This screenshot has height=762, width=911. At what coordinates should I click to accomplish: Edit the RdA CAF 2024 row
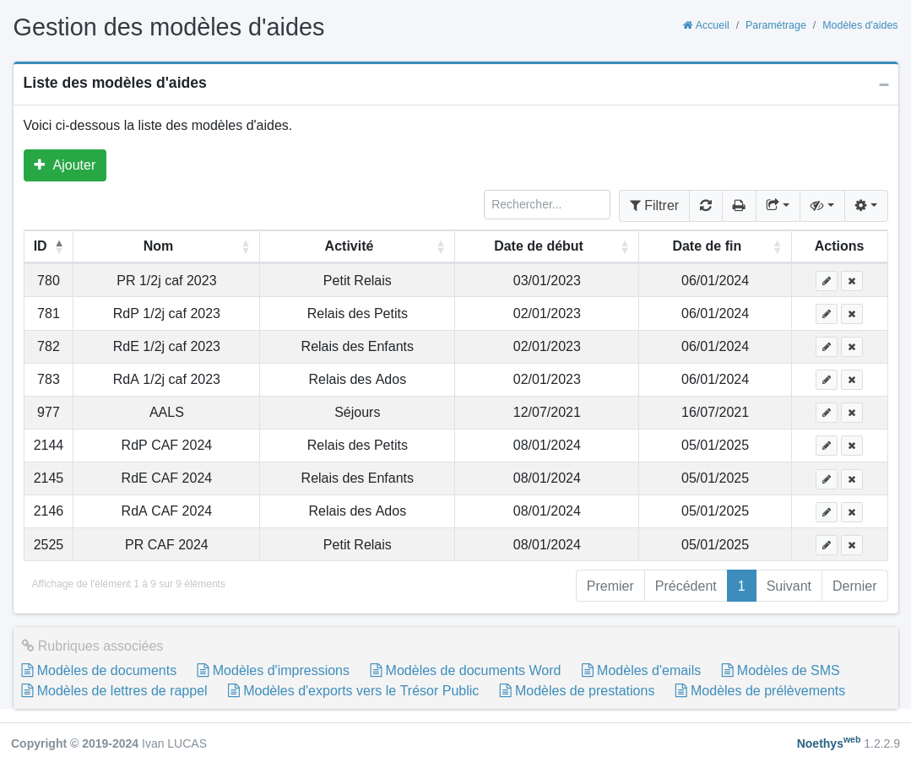[x=827, y=512]
